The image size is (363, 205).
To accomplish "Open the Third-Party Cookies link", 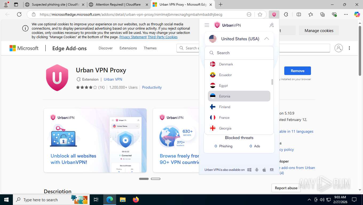I will tap(163, 37).
